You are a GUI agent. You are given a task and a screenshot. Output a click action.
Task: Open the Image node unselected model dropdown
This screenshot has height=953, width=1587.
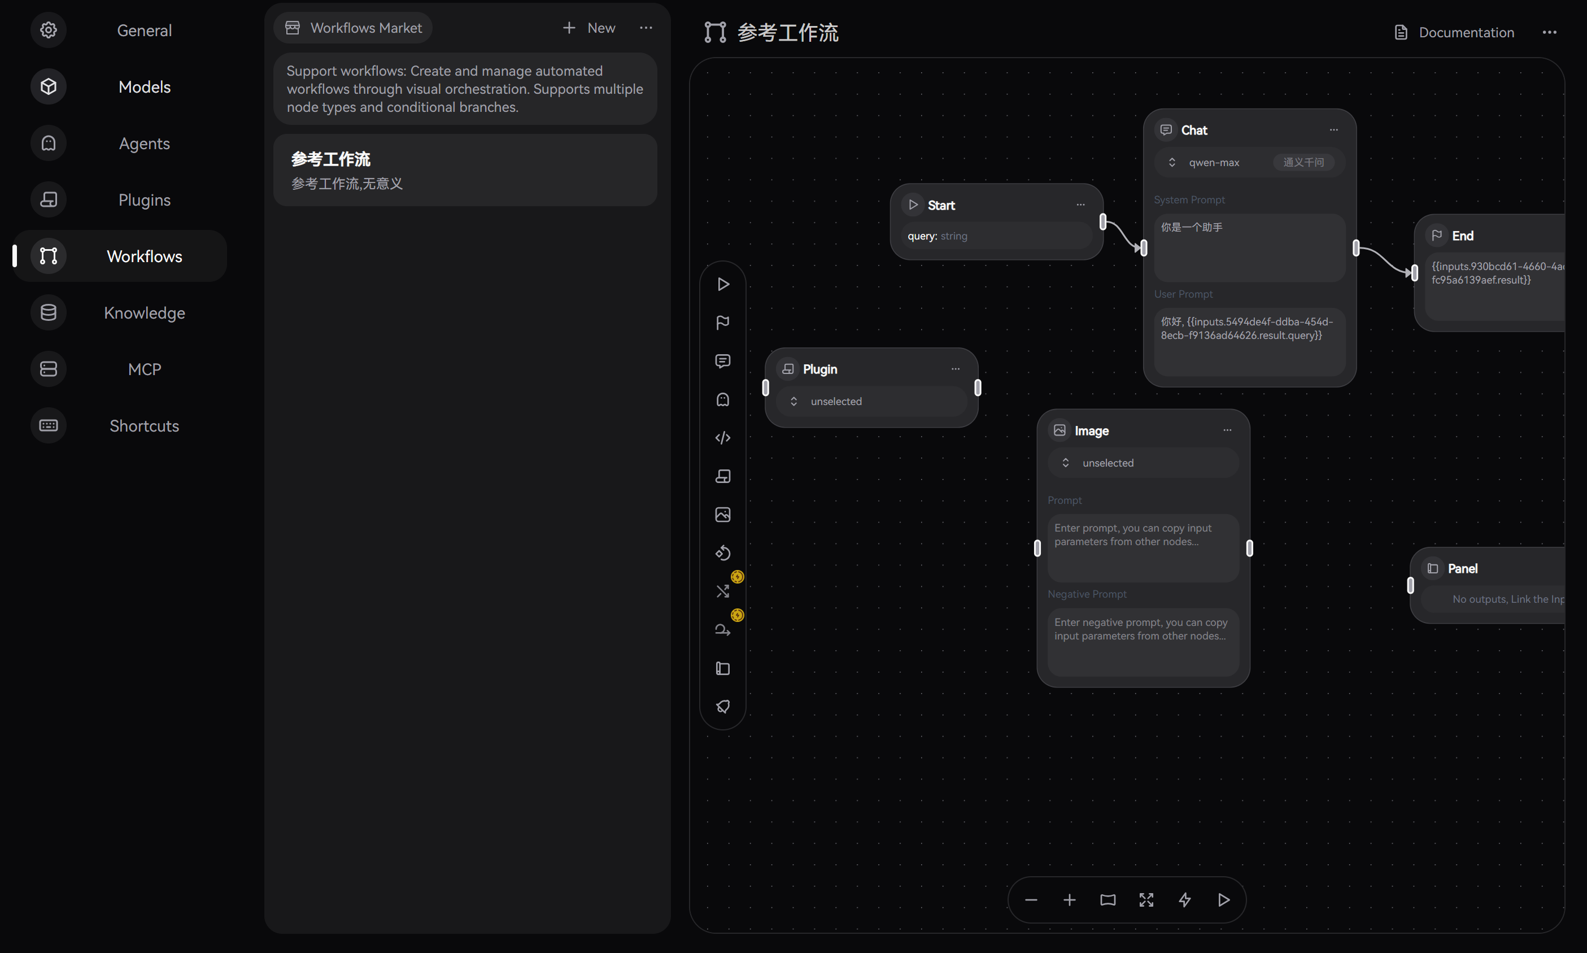pos(1144,463)
